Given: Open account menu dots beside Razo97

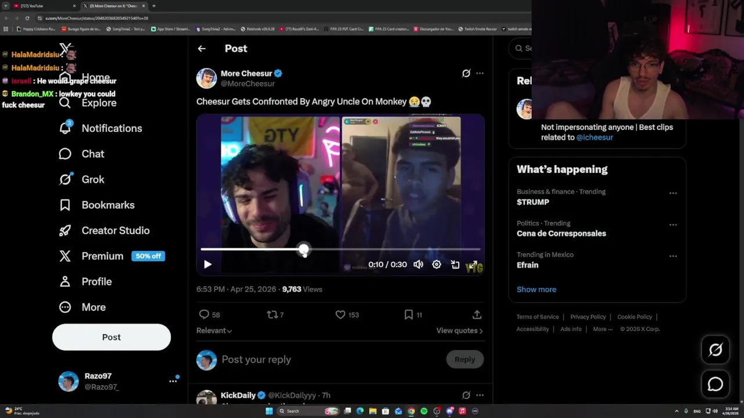Looking at the screenshot, I should [x=173, y=381].
